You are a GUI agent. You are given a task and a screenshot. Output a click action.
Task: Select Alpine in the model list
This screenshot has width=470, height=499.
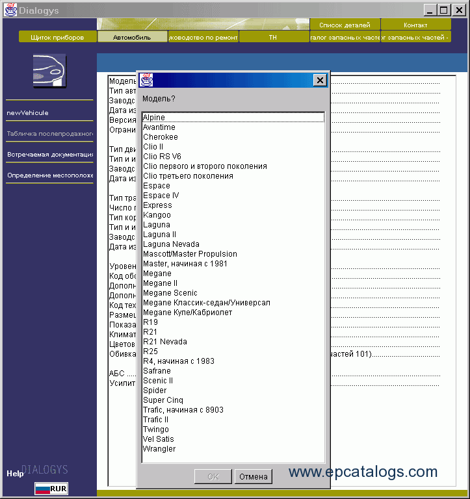233,118
